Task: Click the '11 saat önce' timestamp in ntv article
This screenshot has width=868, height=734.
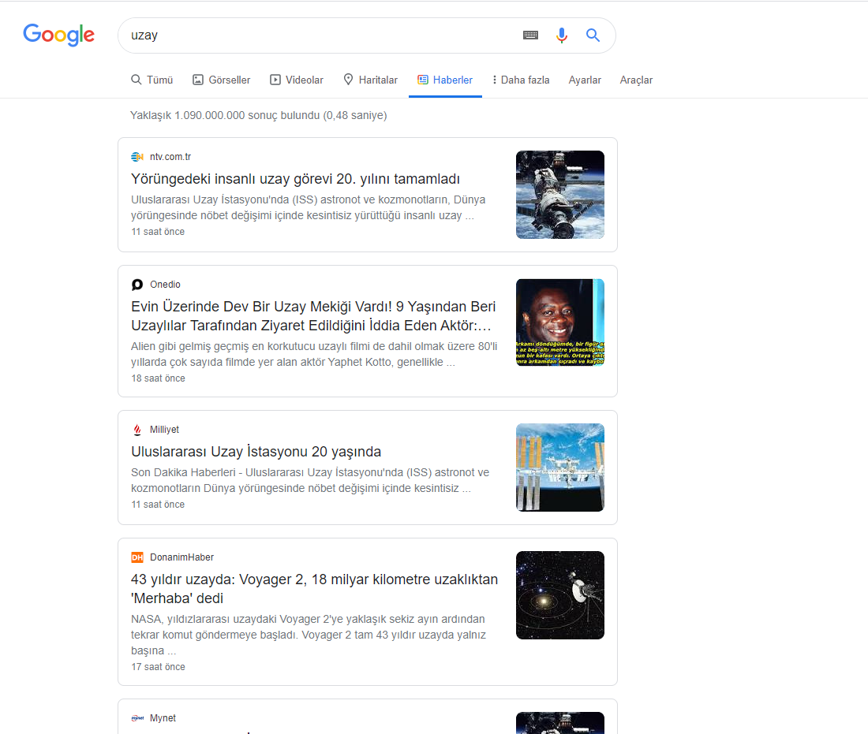Action: tap(158, 232)
